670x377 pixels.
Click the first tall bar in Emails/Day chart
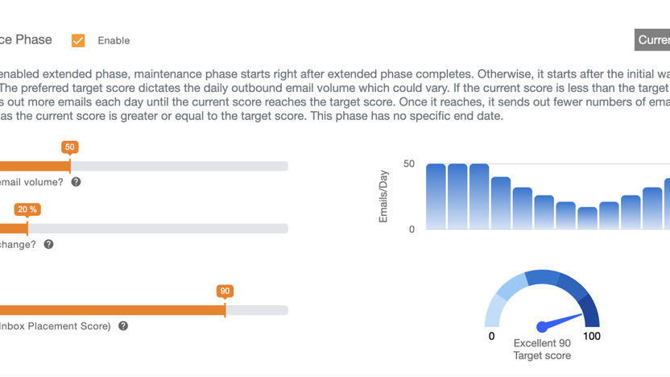[x=436, y=196]
